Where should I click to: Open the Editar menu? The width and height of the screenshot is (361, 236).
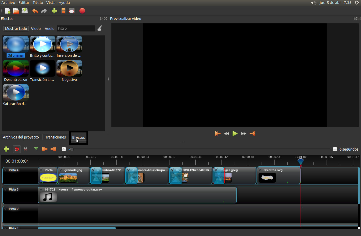point(24,3)
